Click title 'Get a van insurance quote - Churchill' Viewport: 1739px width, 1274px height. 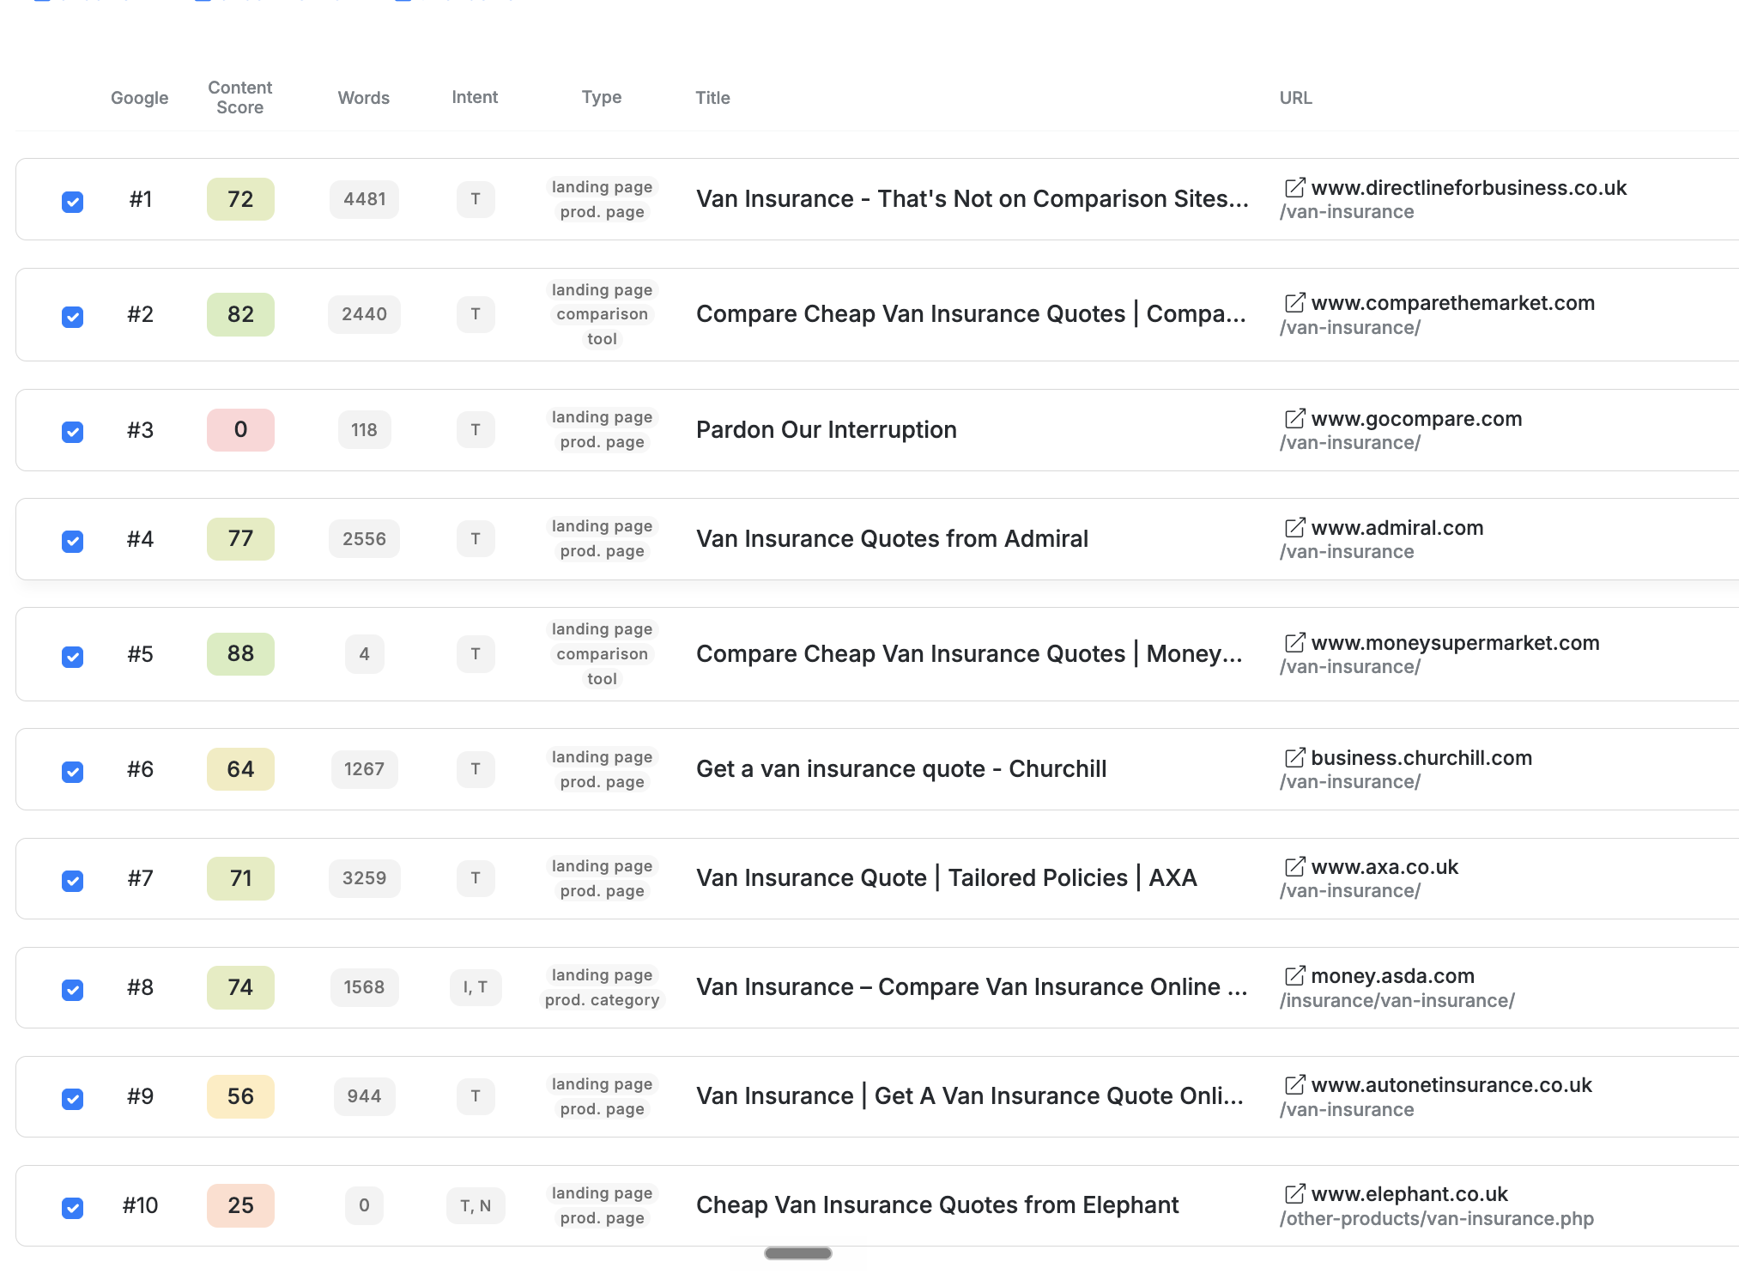[901, 768]
